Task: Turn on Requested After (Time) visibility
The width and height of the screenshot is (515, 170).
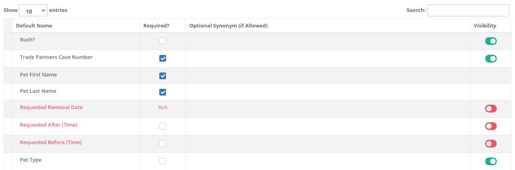Action: 491,126
